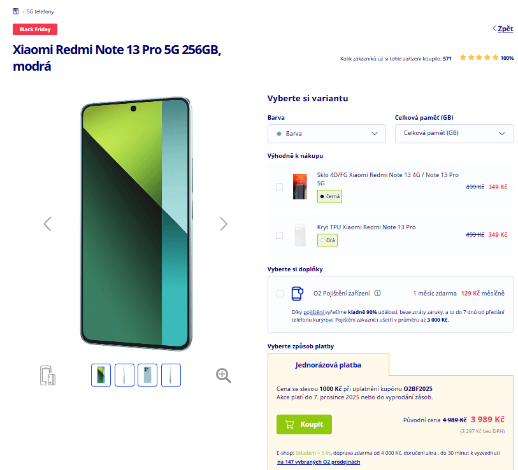Open the Celková paměť (GB) dropdown
Screen dimensions: 518x470
click(x=454, y=134)
